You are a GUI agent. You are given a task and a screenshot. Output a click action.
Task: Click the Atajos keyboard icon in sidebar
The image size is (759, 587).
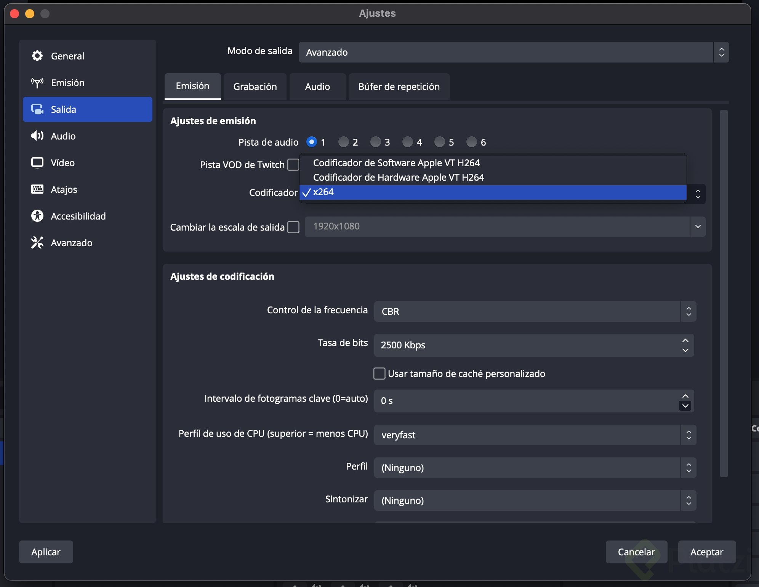point(37,189)
